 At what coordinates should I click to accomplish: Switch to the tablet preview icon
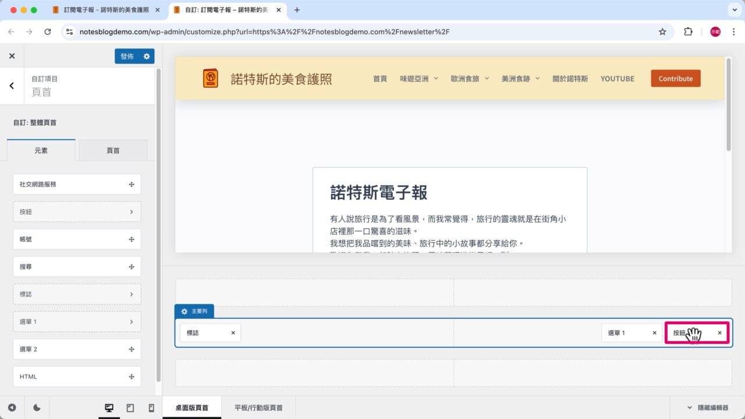click(x=130, y=407)
